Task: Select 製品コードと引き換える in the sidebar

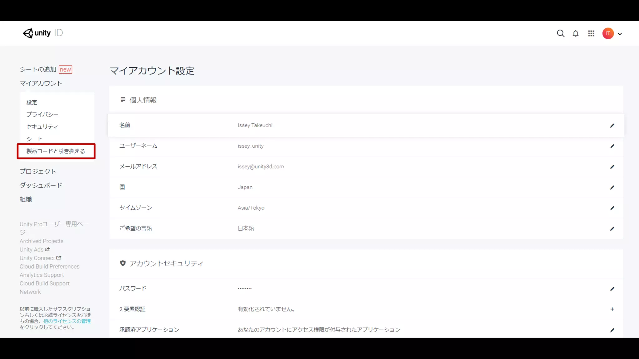Action: [x=56, y=151]
